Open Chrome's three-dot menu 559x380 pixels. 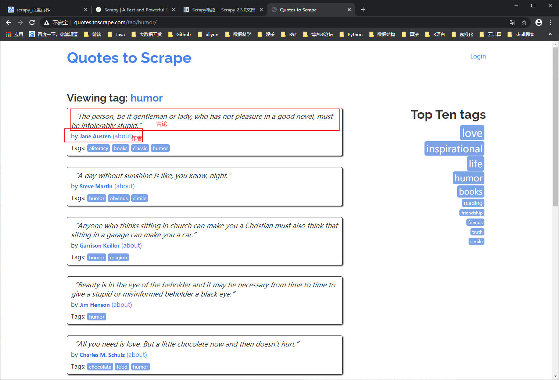pyautogui.click(x=551, y=22)
